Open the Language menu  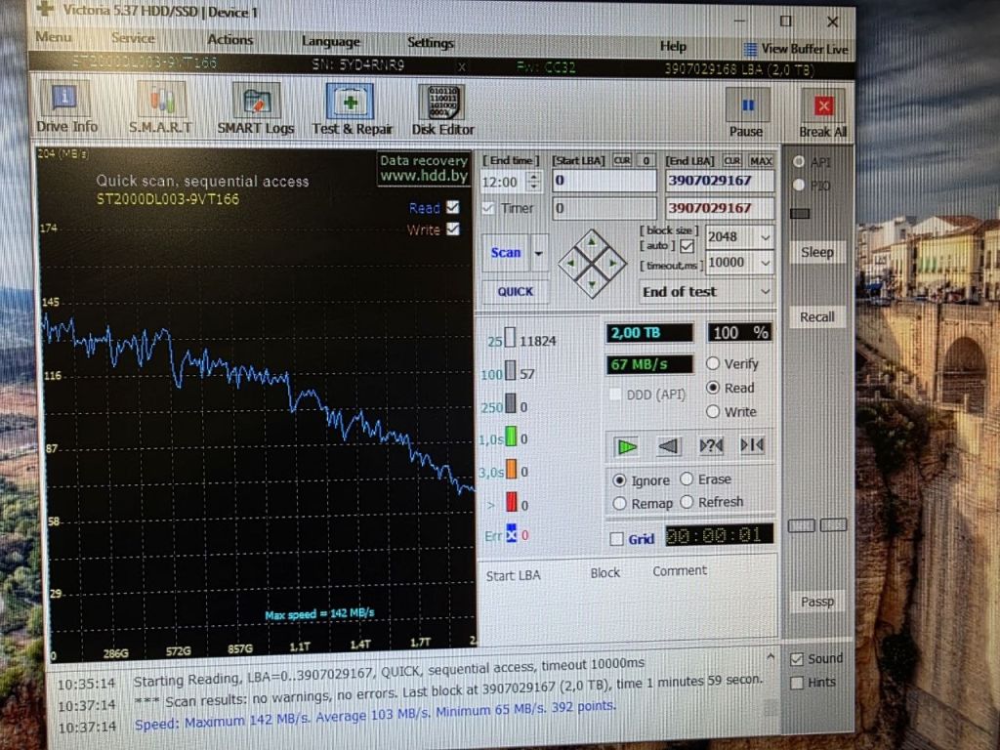330,41
